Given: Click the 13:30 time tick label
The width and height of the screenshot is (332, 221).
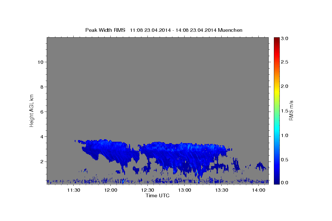Looking at the screenshot, I should pyautogui.click(x=222, y=190).
